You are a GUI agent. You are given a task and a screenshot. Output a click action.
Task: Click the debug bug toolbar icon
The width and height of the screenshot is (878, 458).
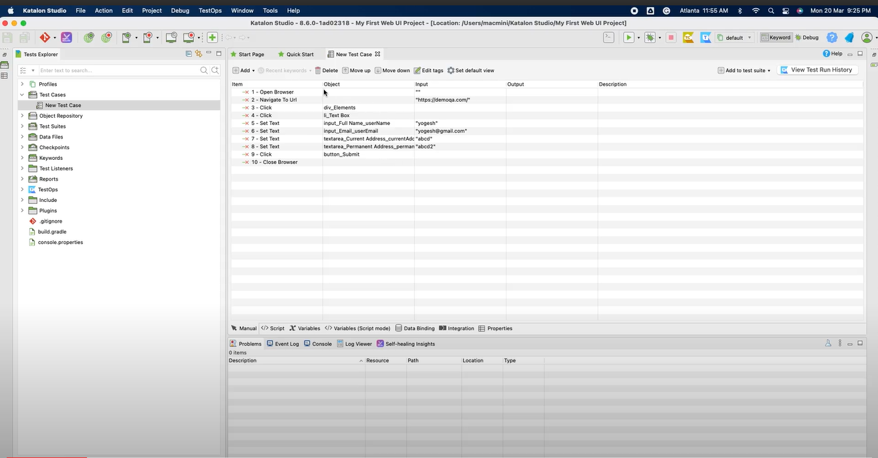coord(649,37)
